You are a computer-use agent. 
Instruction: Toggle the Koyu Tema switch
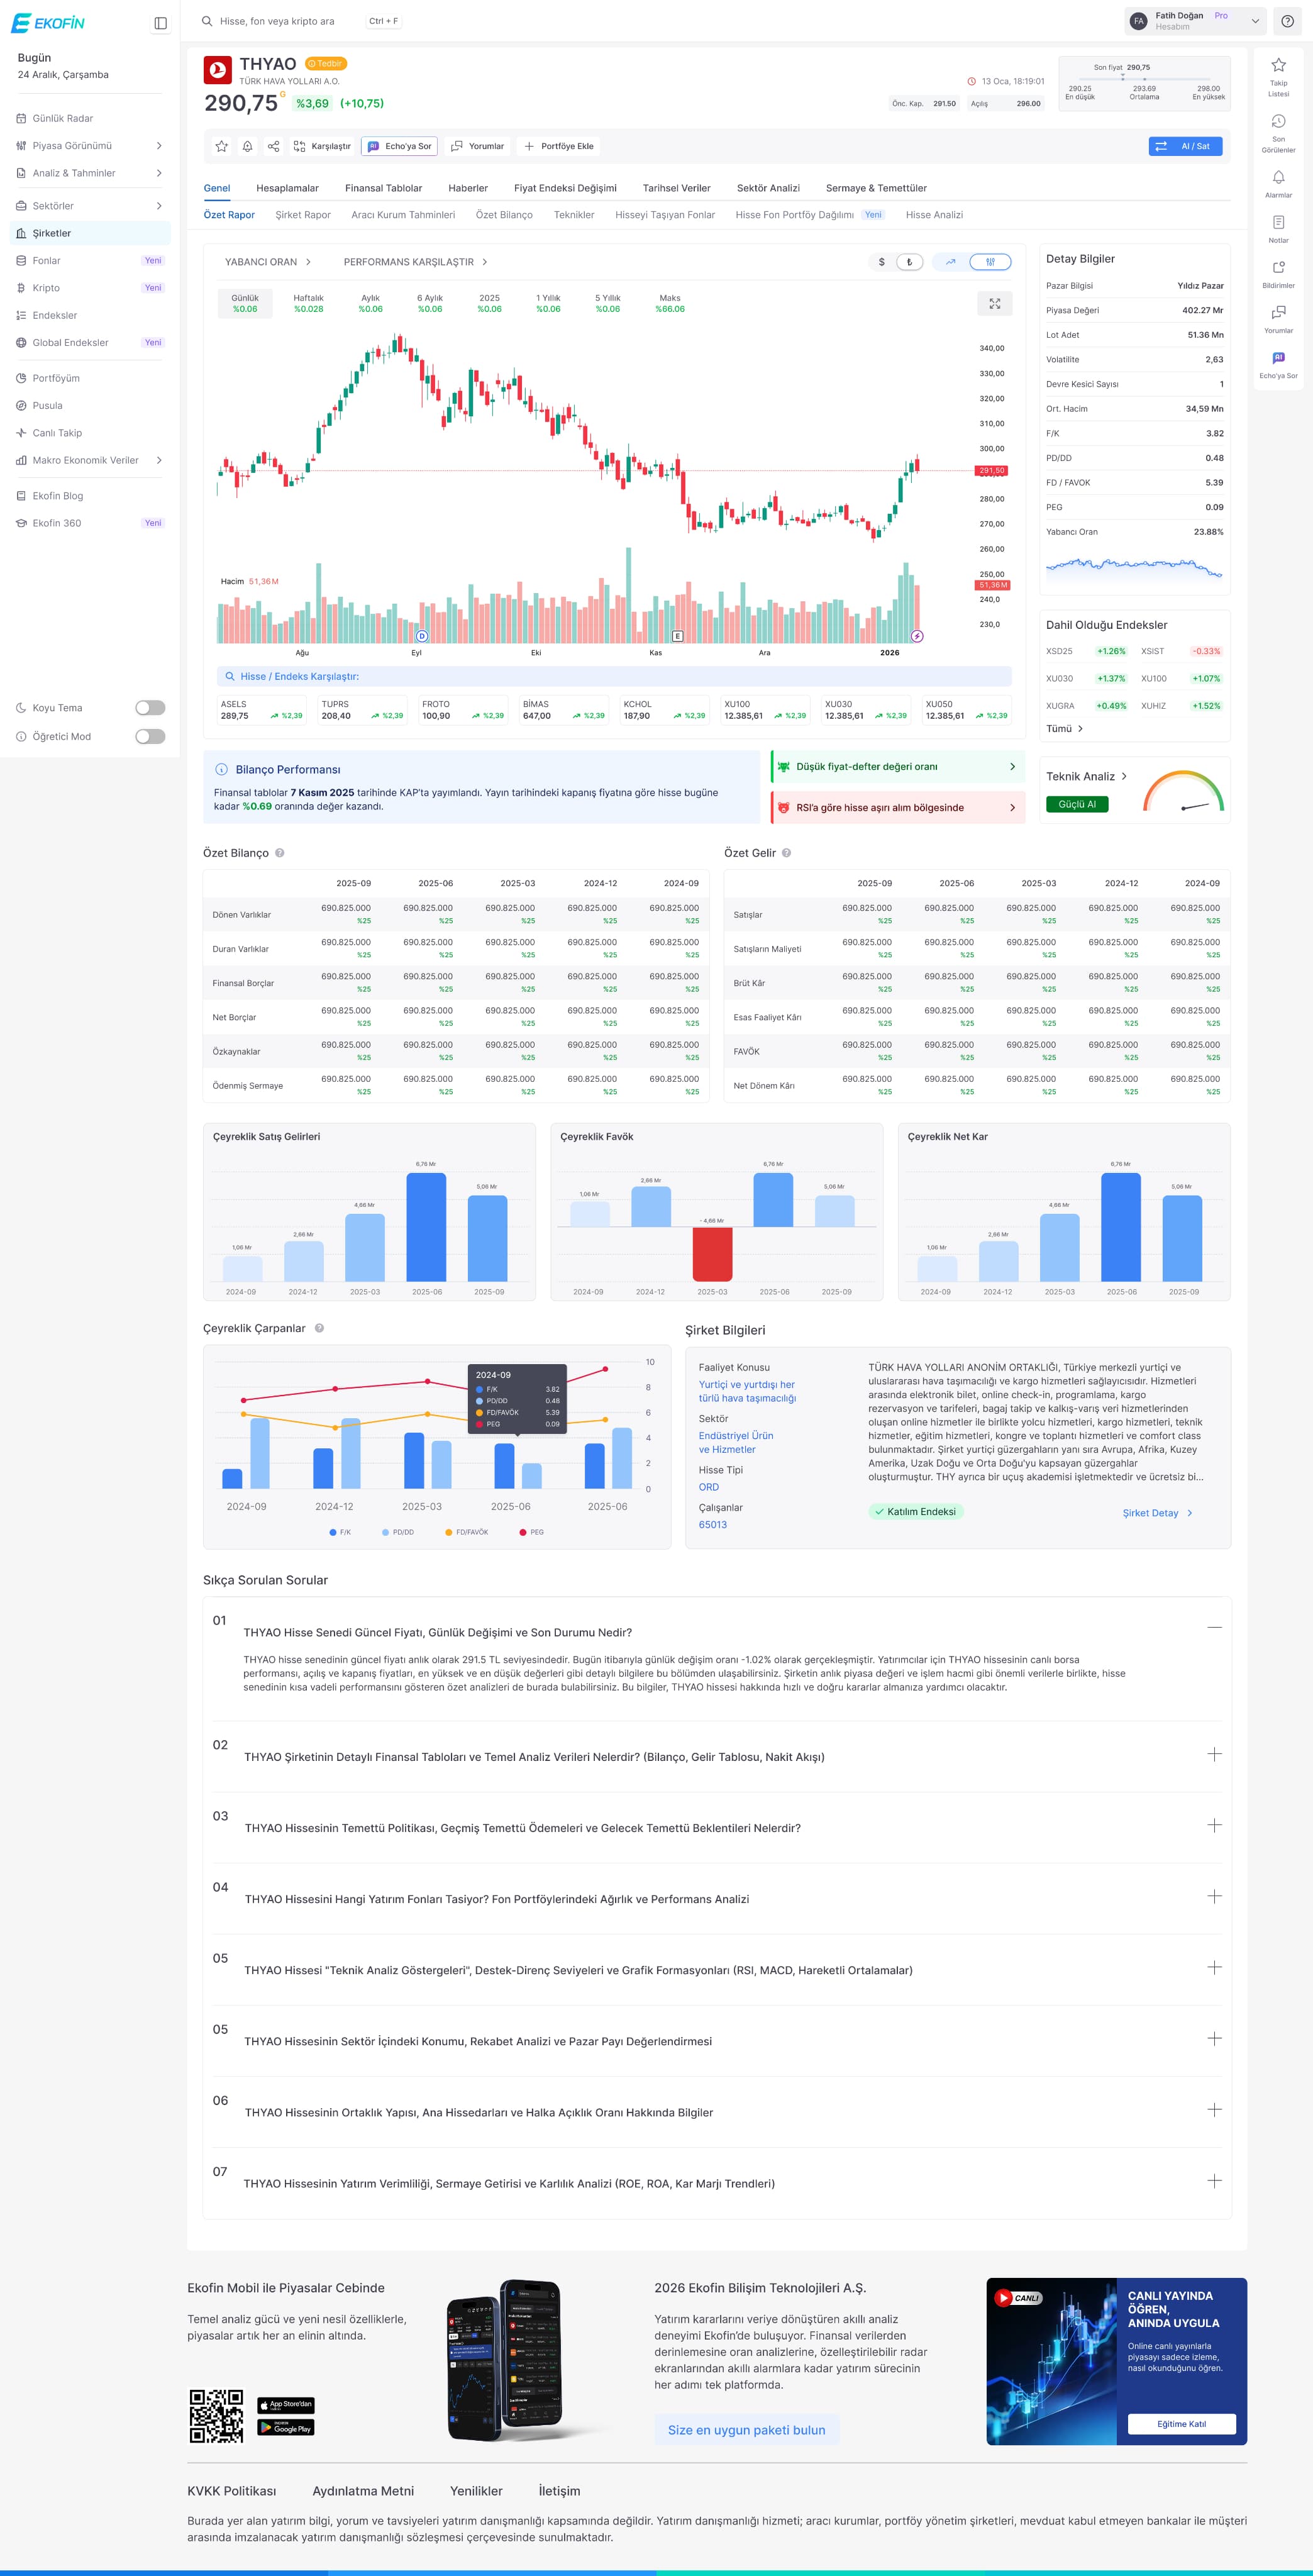(x=150, y=708)
